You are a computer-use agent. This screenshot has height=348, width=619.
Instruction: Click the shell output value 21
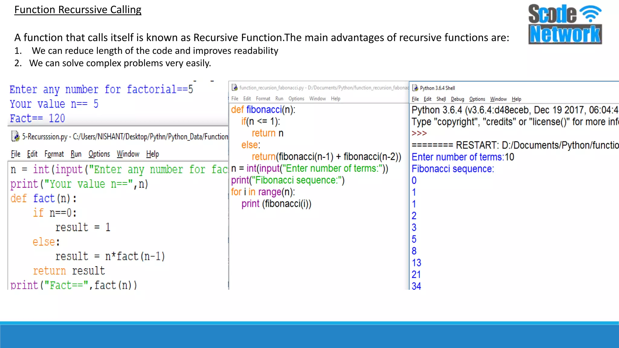point(416,275)
